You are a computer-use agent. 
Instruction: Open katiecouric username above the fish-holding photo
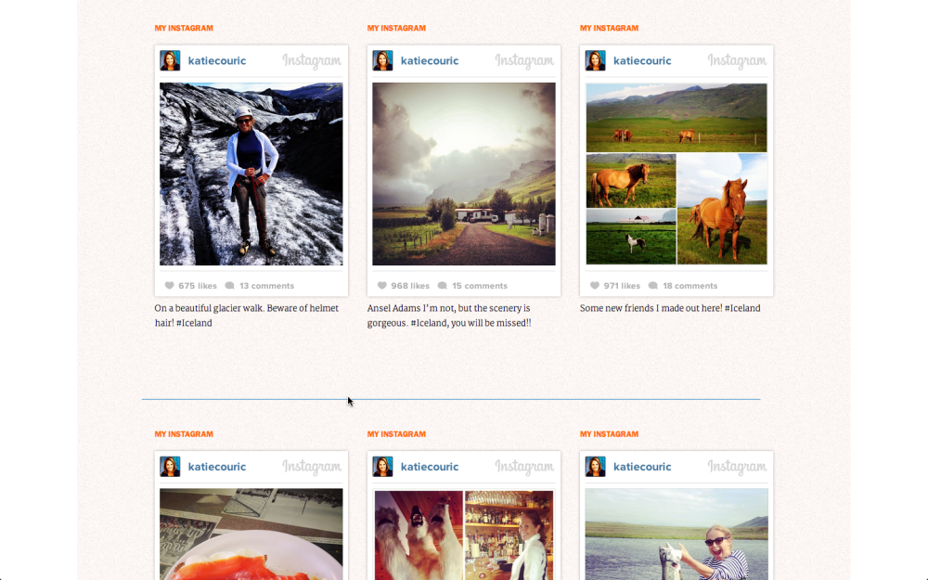642,467
